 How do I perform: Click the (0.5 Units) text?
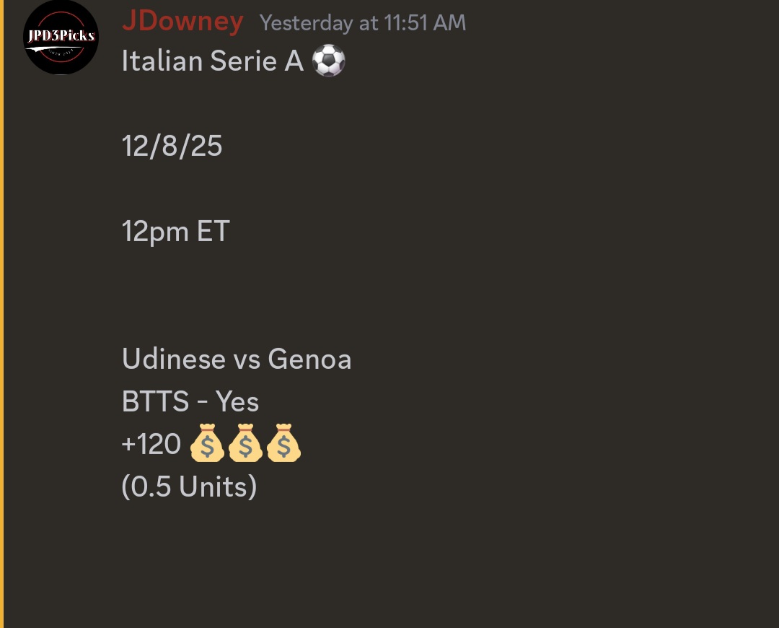tap(189, 487)
